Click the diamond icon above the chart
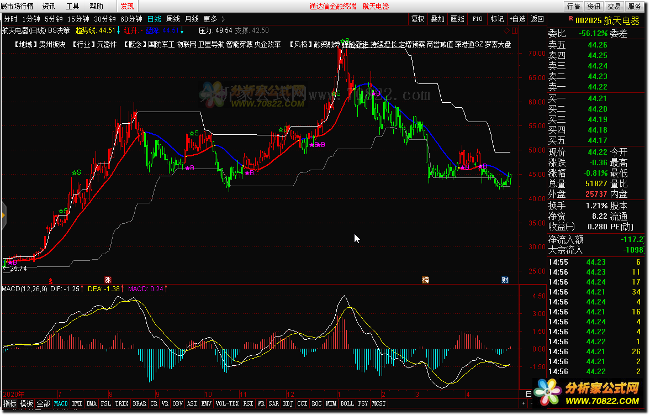650x415 pixels. pos(506,31)
